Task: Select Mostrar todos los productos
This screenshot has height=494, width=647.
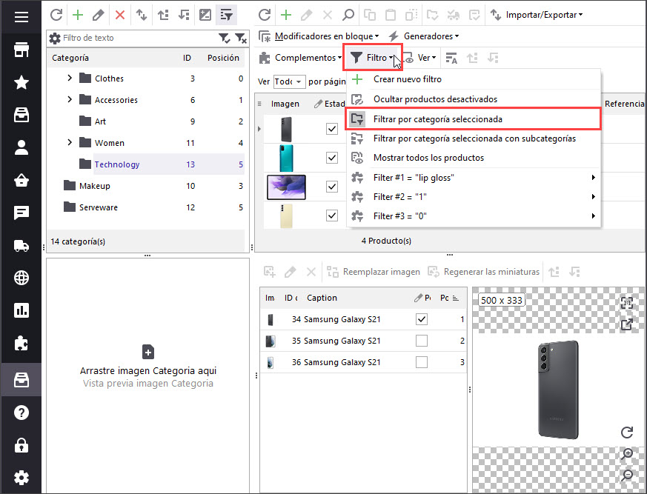Action: [x=474, y=158]
